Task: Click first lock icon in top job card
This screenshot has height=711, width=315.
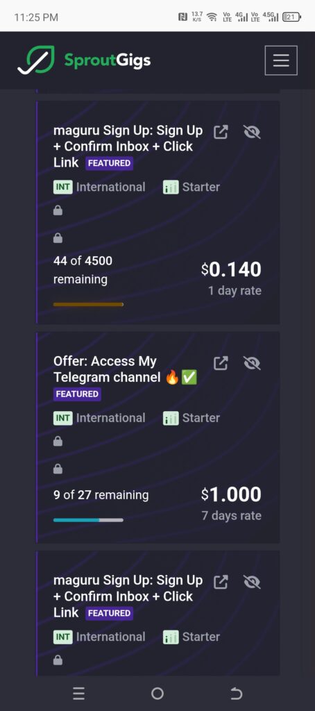Action: click(x=58, y=211)
